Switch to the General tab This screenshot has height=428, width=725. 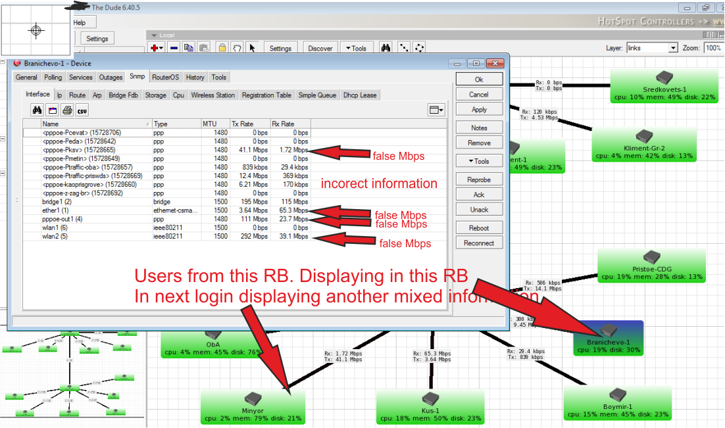point(26,77)
